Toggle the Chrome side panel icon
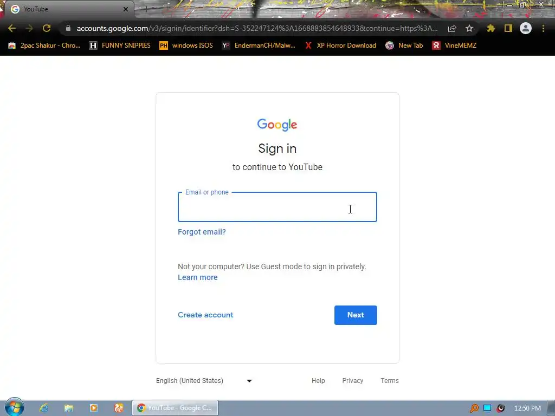Viewport: 555px width, 416px height. [x=508, y=28]
